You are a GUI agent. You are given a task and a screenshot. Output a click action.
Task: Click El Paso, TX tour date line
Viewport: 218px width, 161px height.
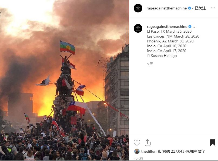click(169, 31)
